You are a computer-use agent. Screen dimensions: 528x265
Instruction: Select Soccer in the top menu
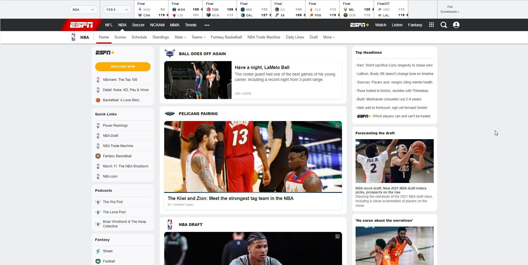(138, 25)
